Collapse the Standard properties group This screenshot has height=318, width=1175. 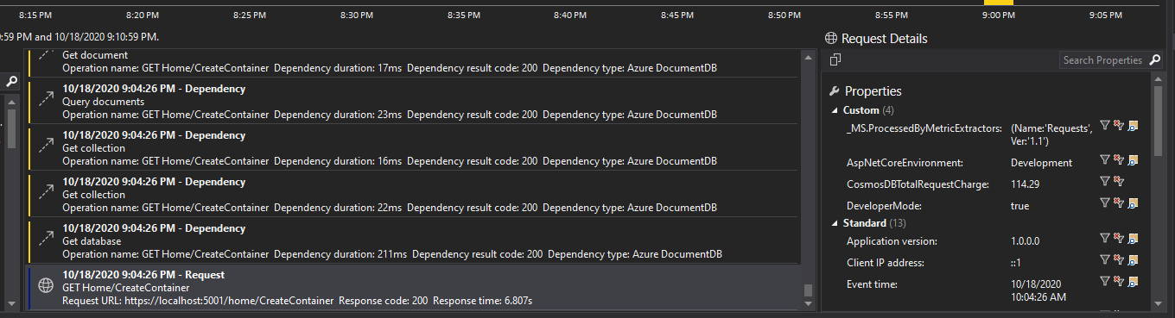pos(835,223)
